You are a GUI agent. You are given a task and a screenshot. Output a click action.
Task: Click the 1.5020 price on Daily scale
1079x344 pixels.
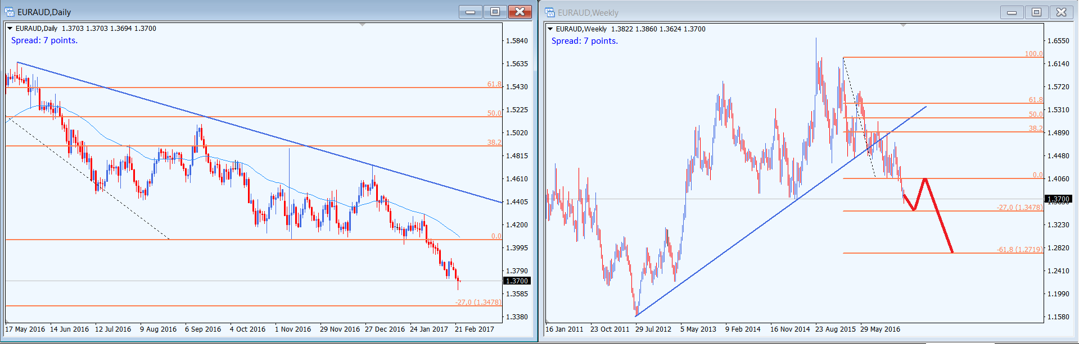coord(517,133)
